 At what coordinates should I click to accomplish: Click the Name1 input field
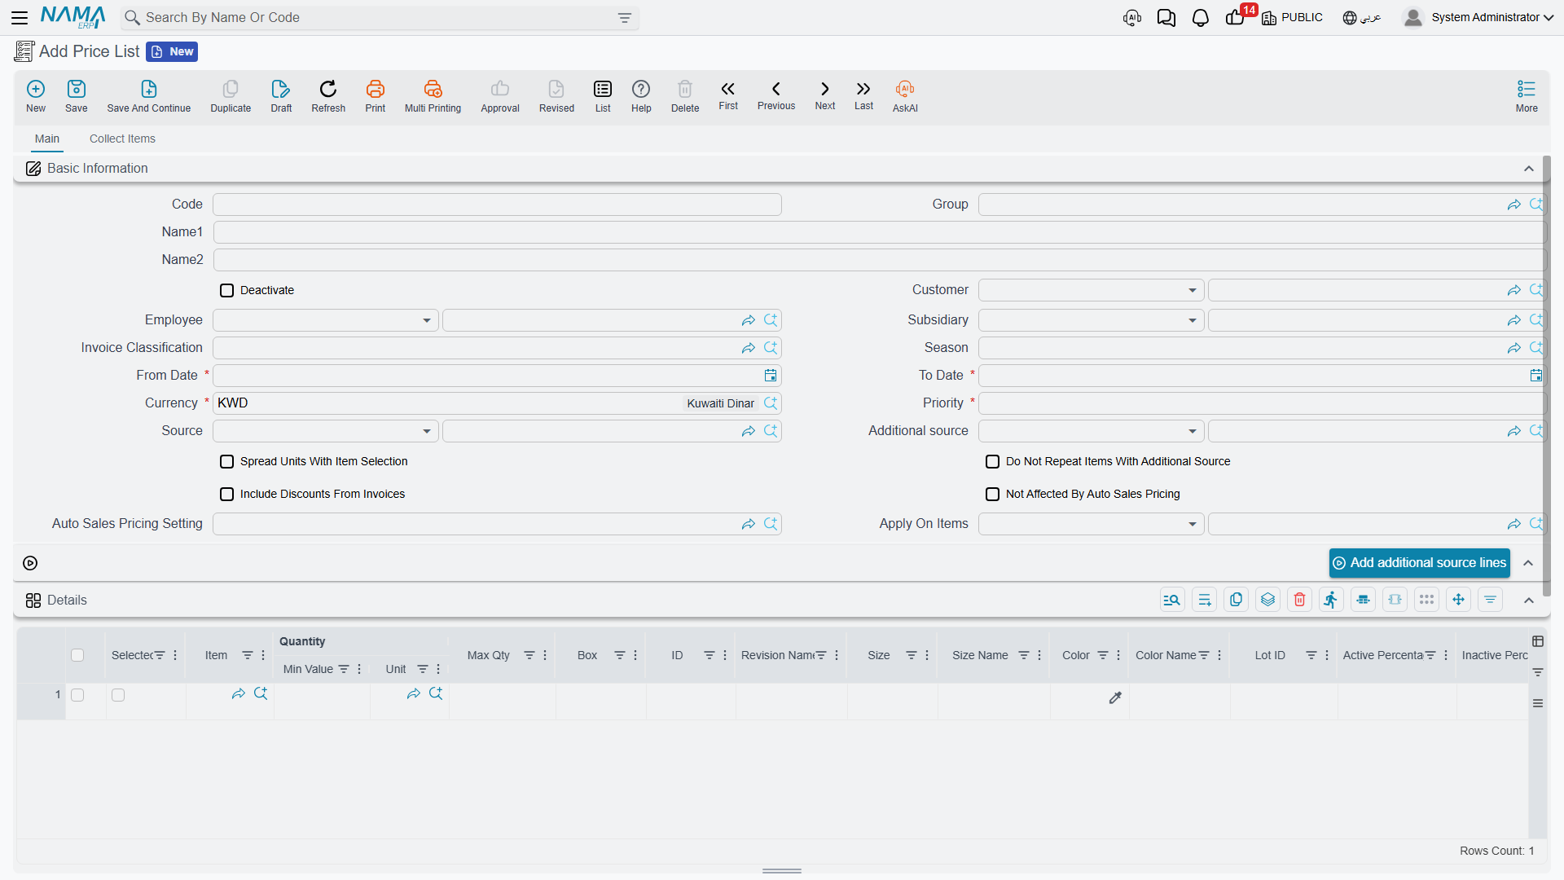click(879, 232)
